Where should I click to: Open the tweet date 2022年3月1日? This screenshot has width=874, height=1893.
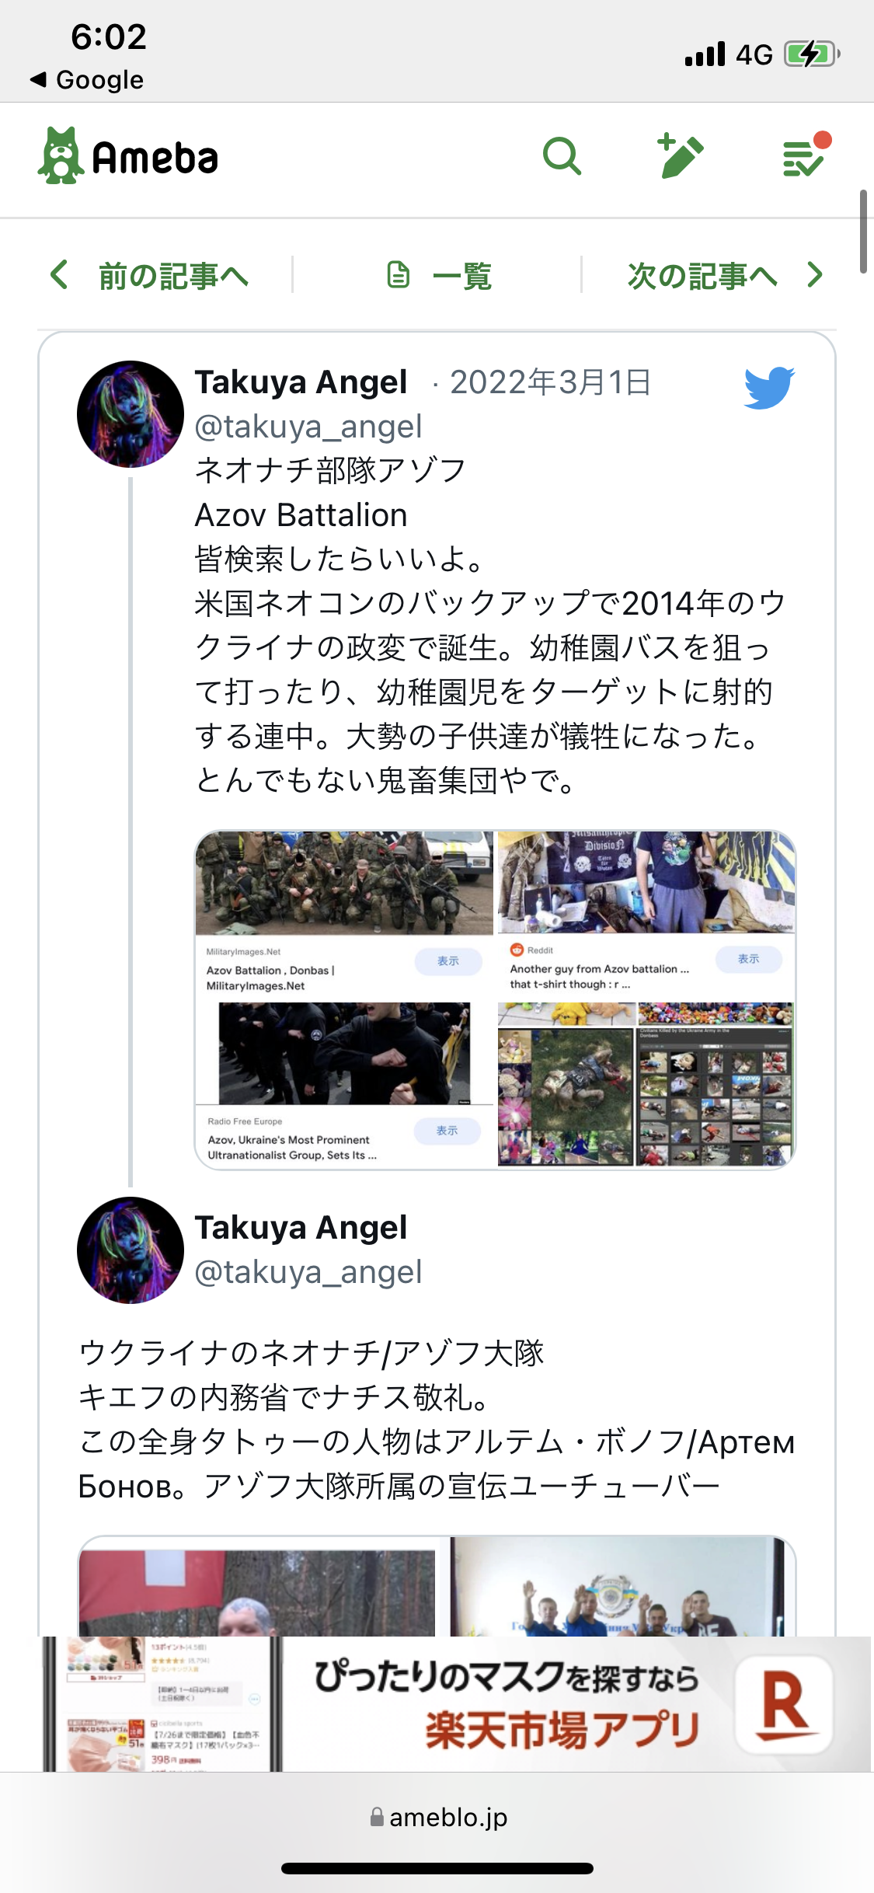click(x=551, y=382)
